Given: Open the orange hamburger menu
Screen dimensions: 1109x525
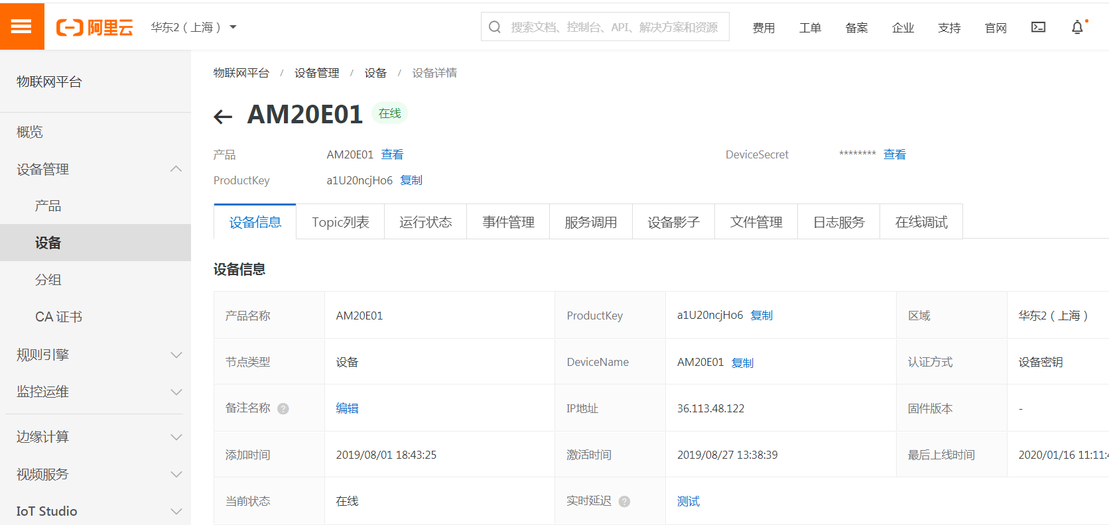Looking at the screenshot, I should (x=22, y=27).
